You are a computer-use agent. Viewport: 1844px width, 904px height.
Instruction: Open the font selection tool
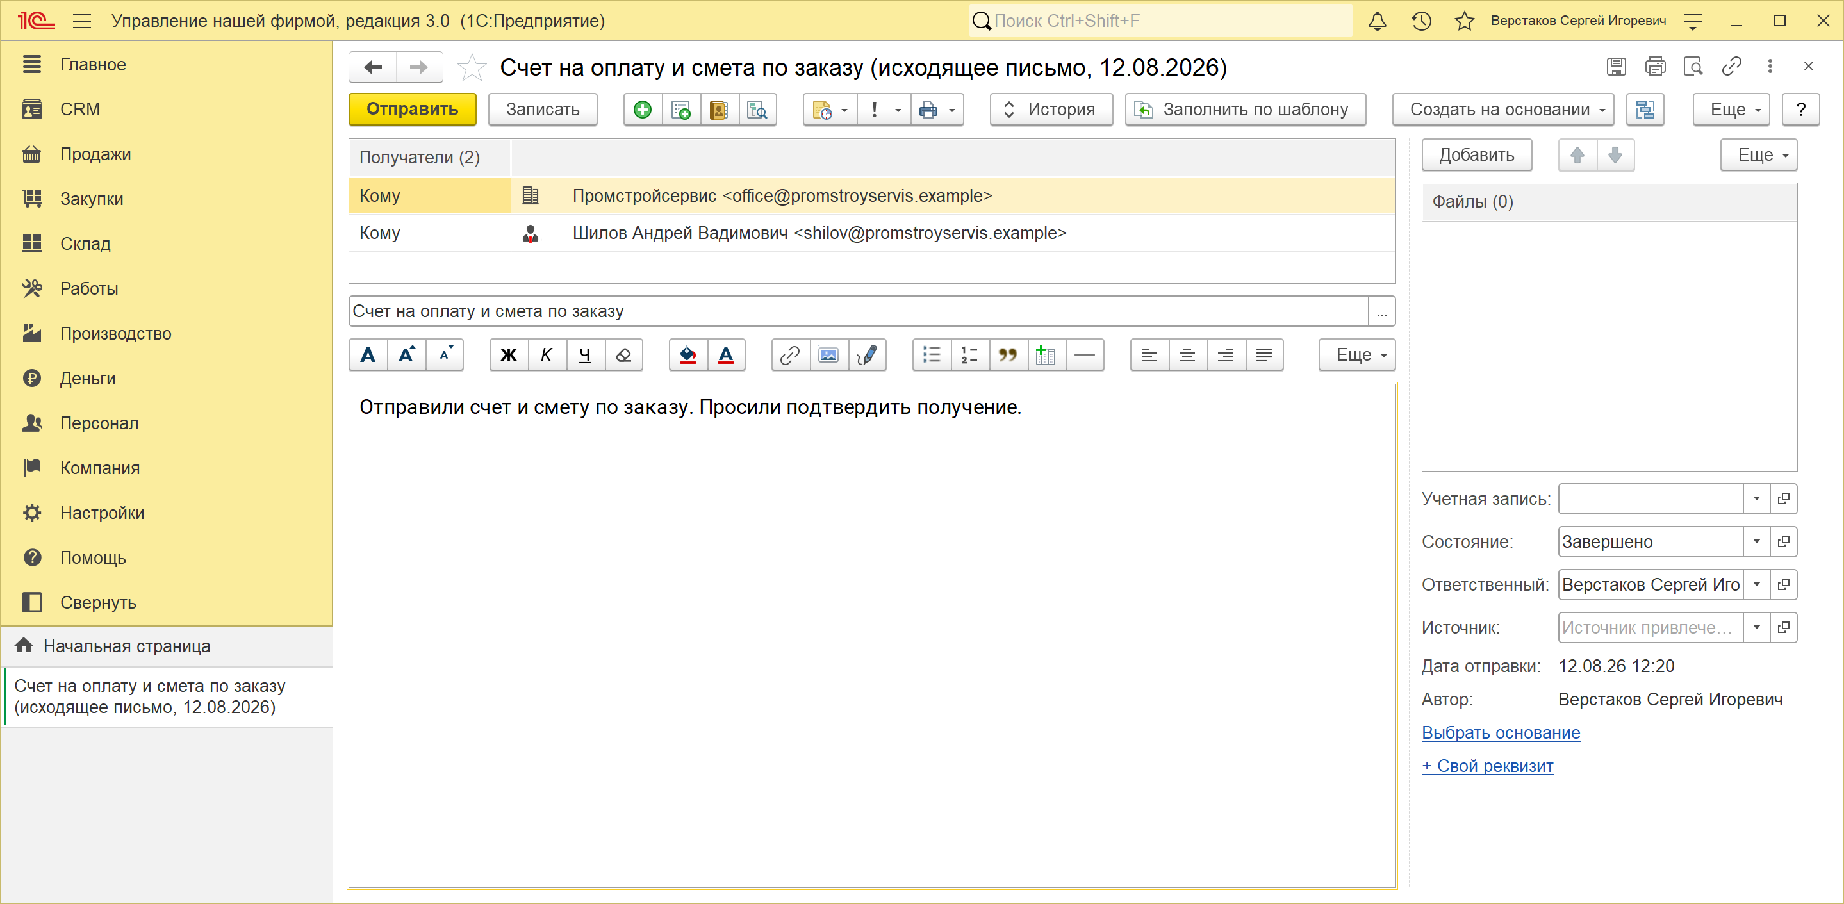[x=368, y=355]
